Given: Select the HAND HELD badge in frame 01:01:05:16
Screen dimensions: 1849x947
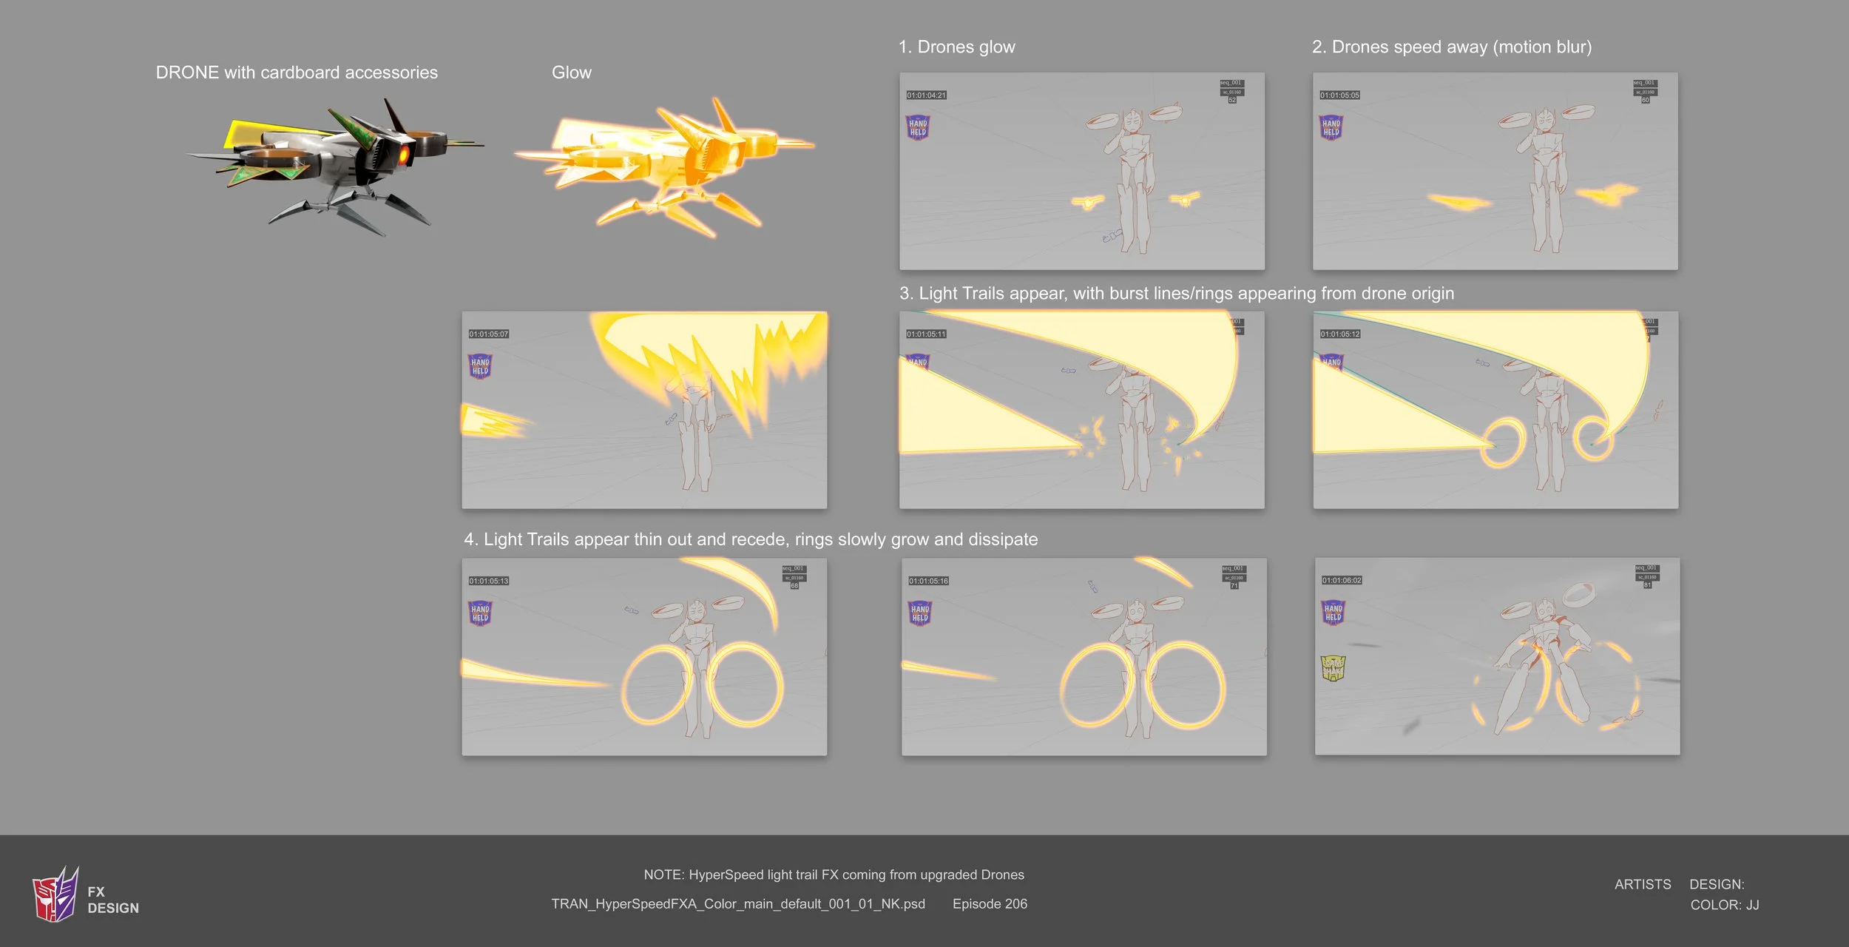Looking at the screenshot, I should point(919,613).
